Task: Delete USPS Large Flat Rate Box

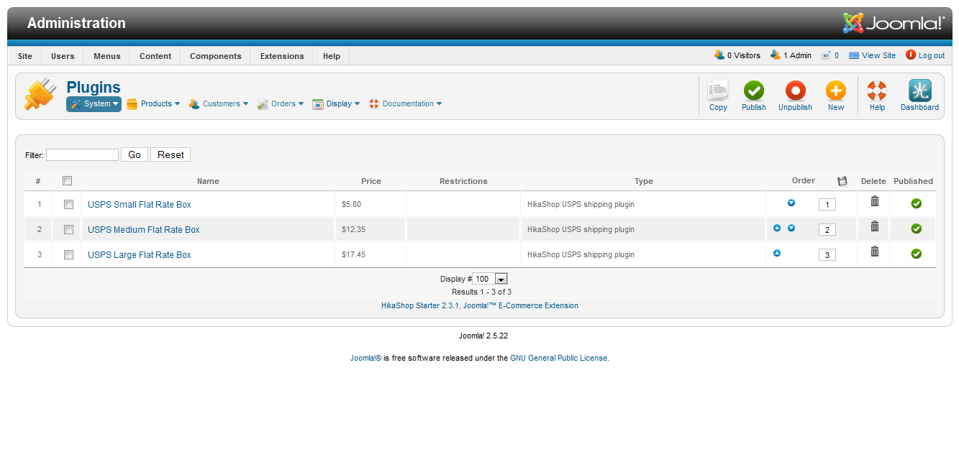Action: coord(875,251)
